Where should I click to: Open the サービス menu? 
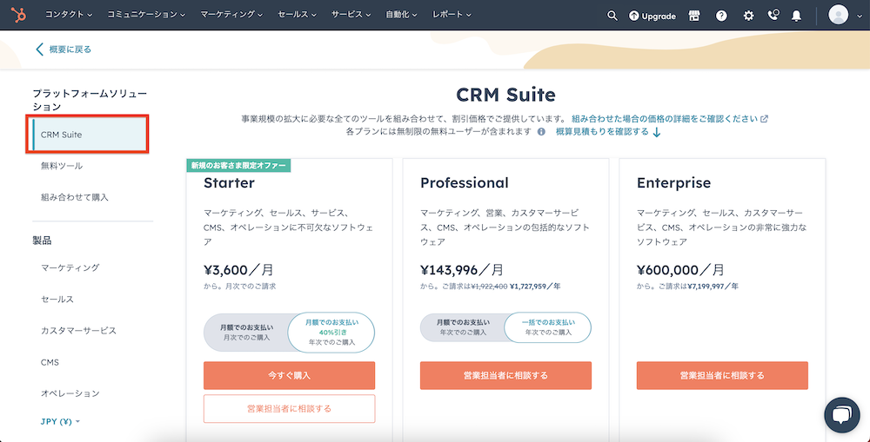(351, 15)
